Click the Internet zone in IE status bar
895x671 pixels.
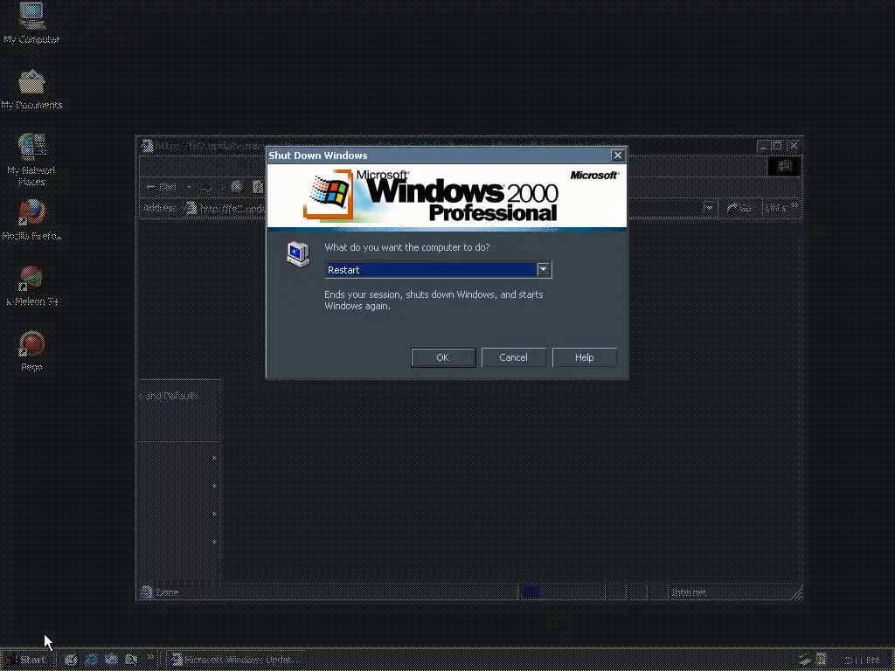pyautogui.click(x=689, y=592)
